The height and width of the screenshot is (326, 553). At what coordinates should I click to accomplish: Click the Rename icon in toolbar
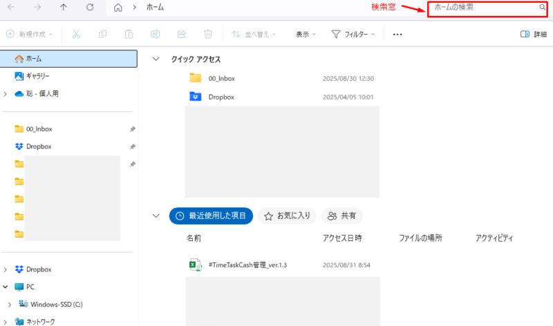coord(156,34)
